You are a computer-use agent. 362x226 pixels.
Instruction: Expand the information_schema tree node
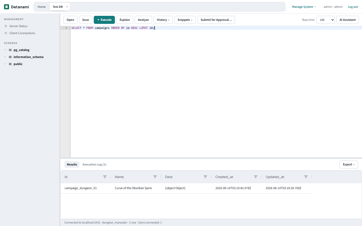pyautogui.click(x=5, y=57)
